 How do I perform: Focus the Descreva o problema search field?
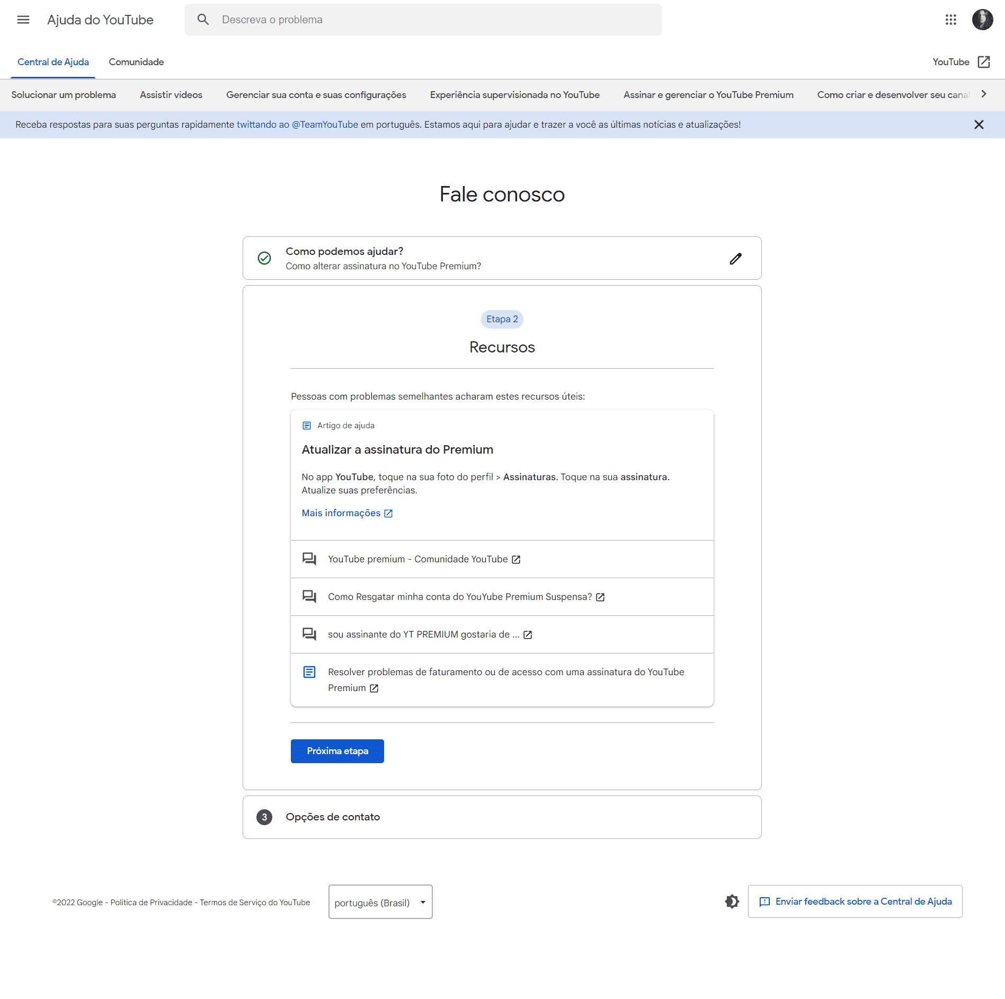click(x=423, y=20)
